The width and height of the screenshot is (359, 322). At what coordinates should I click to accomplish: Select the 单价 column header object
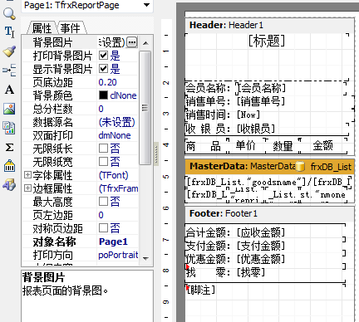(246, 145)
